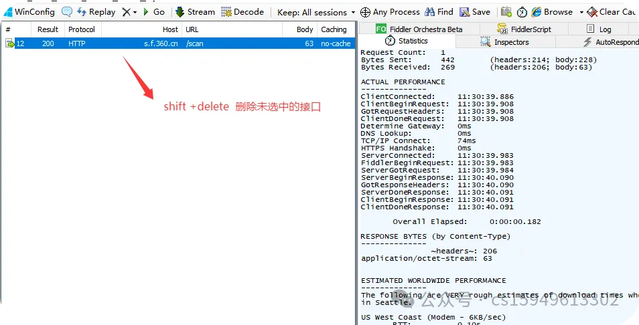Click the HTTP protocol cell
This screenshot has width=639, height=325.
pos(77,43)
